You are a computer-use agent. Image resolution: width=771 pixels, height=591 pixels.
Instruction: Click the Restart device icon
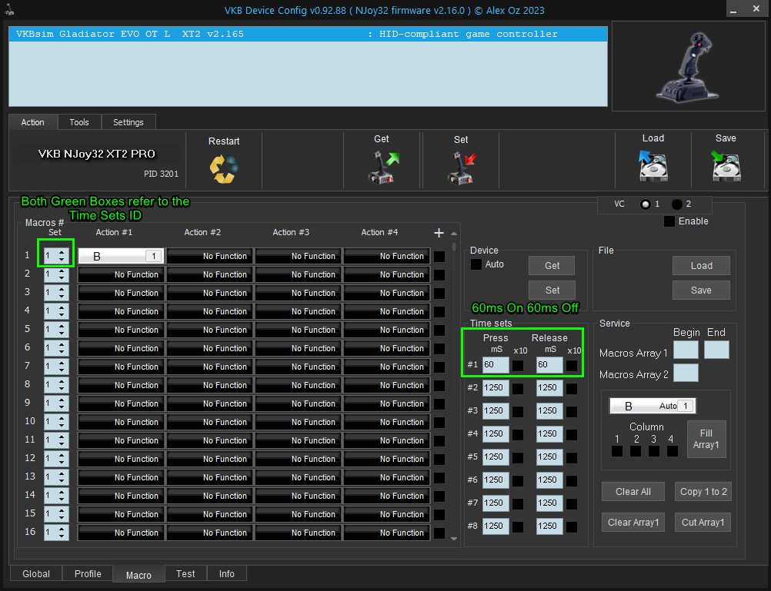[x=224, y=168]
